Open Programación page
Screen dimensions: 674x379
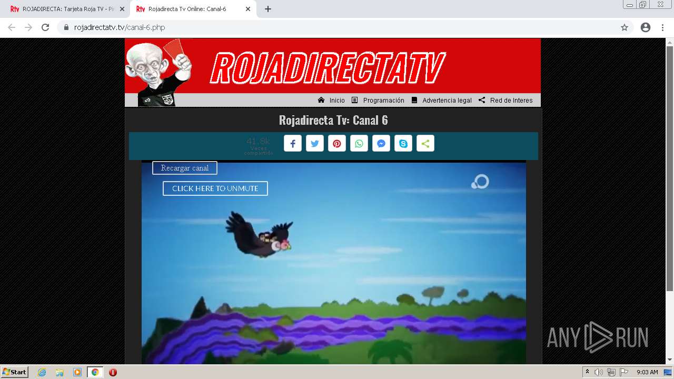pos(378,100)
